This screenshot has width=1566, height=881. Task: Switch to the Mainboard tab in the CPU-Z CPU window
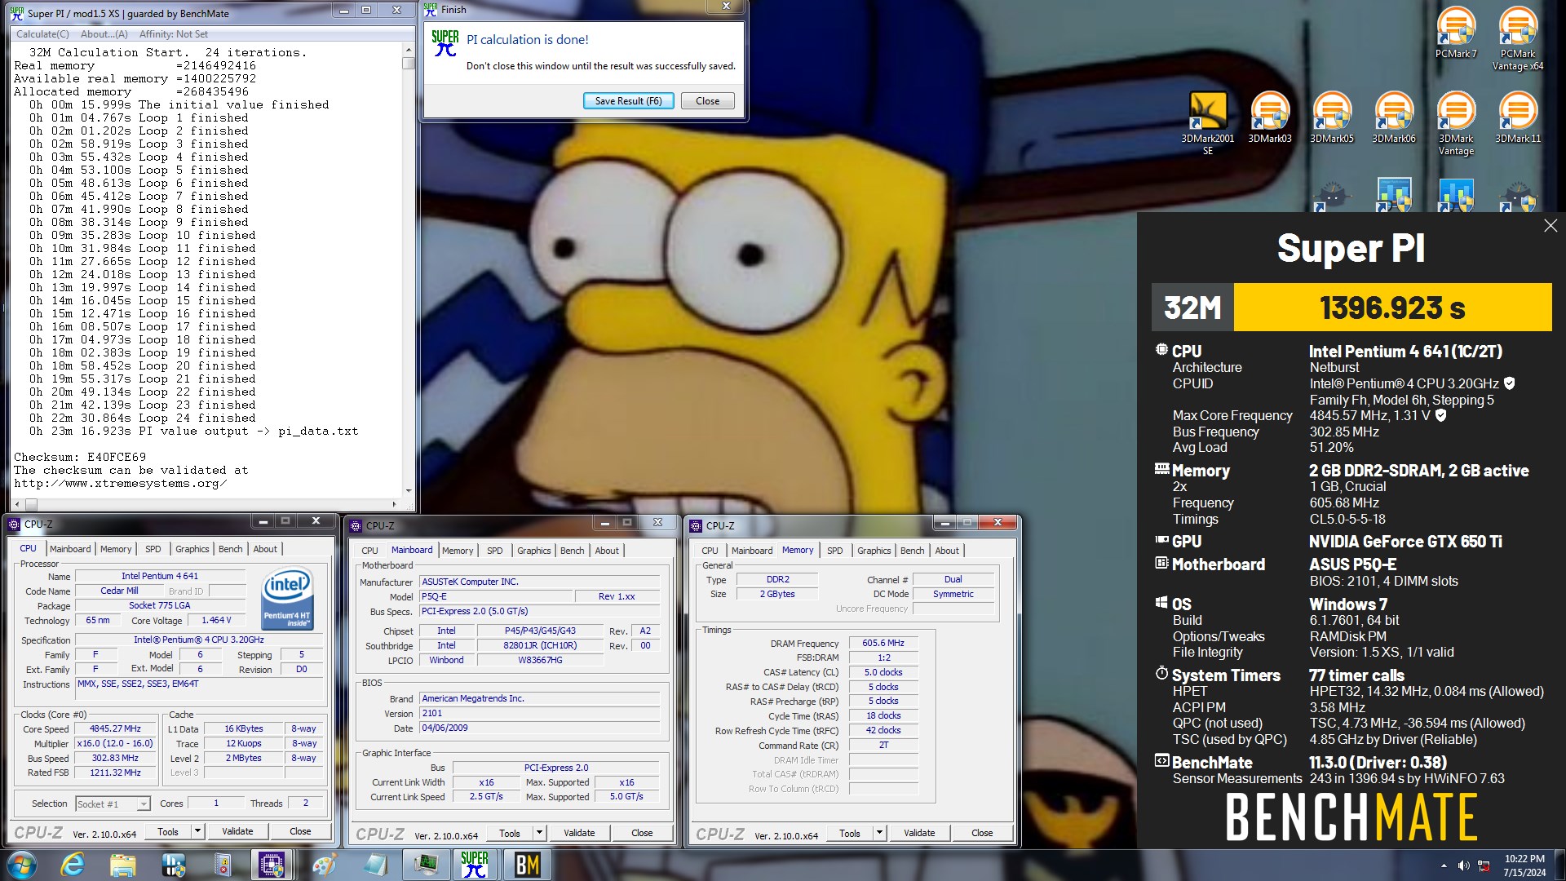click(x=70, y=549)
